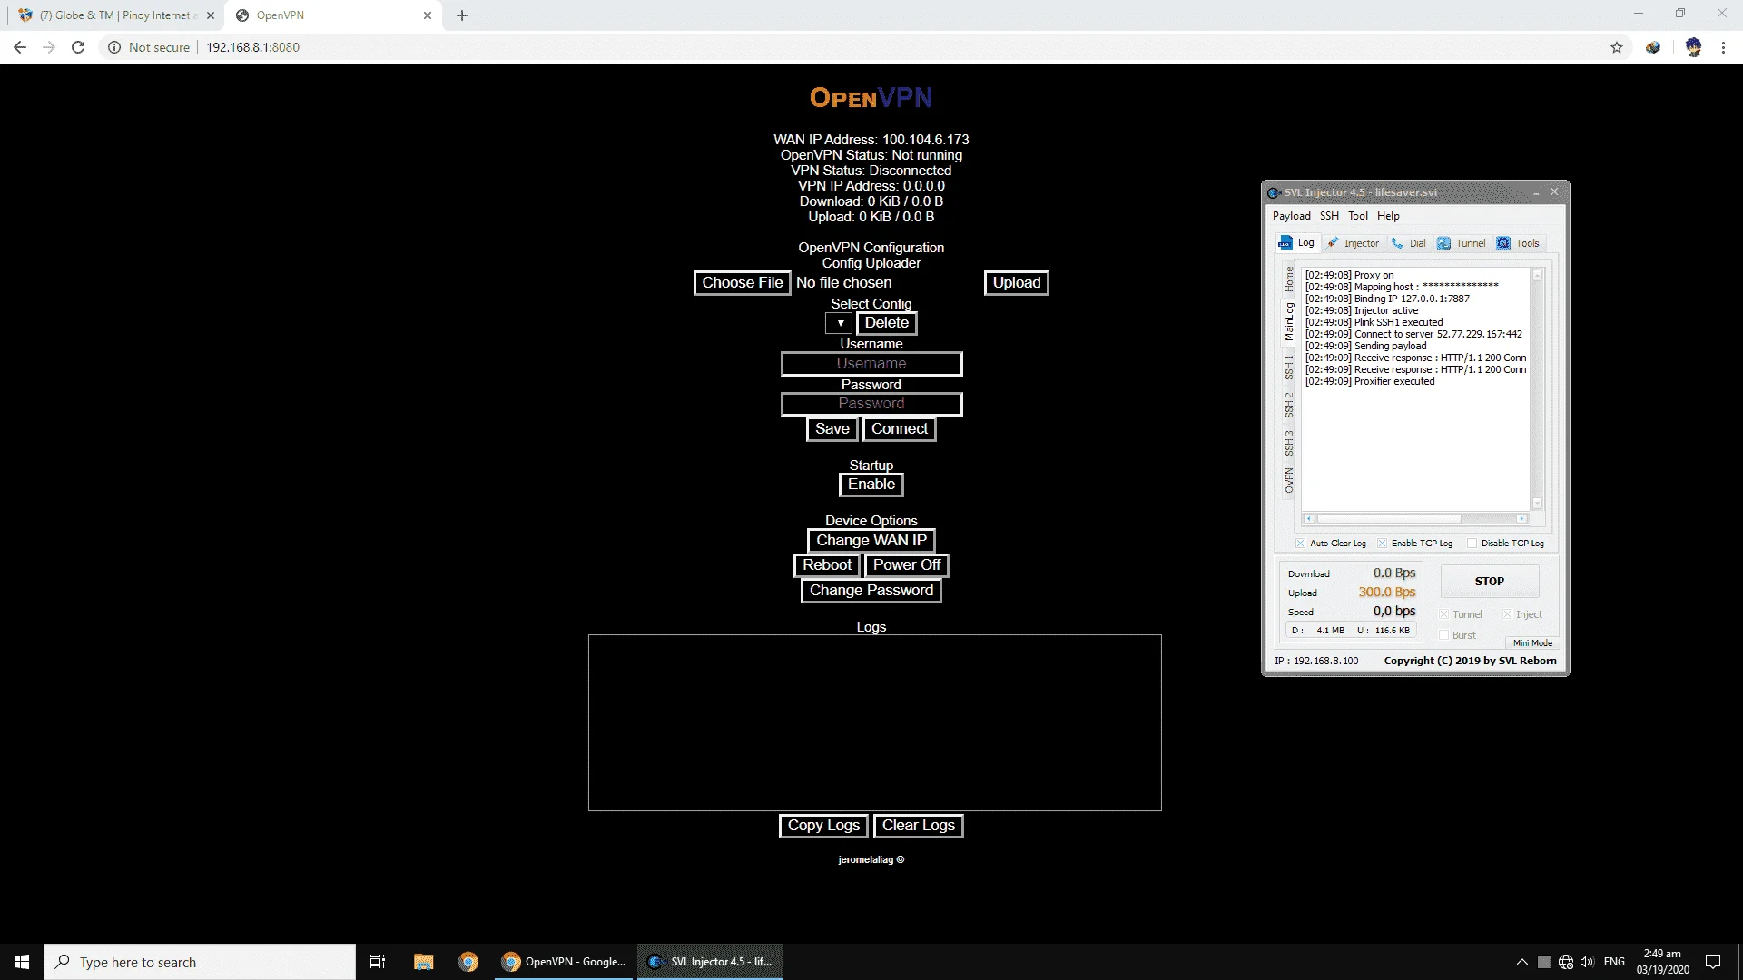This screenshot has width=1743, height=980.
Task: Open the Windows Start menu
Action: pos(22,962)
